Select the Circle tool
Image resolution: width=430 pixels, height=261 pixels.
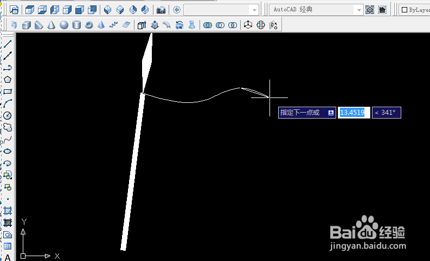pos(8,115)
